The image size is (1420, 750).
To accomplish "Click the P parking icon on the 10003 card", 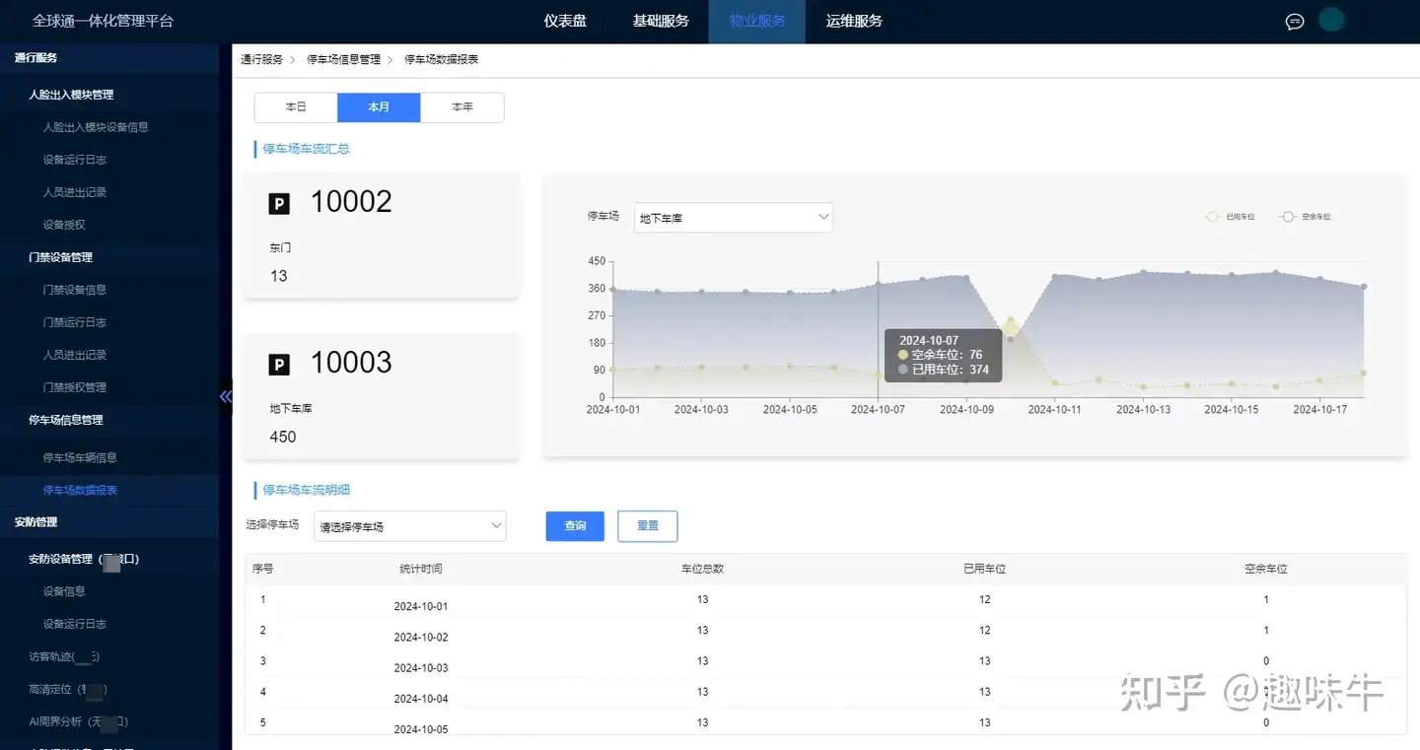I will [x=279, y=363].
